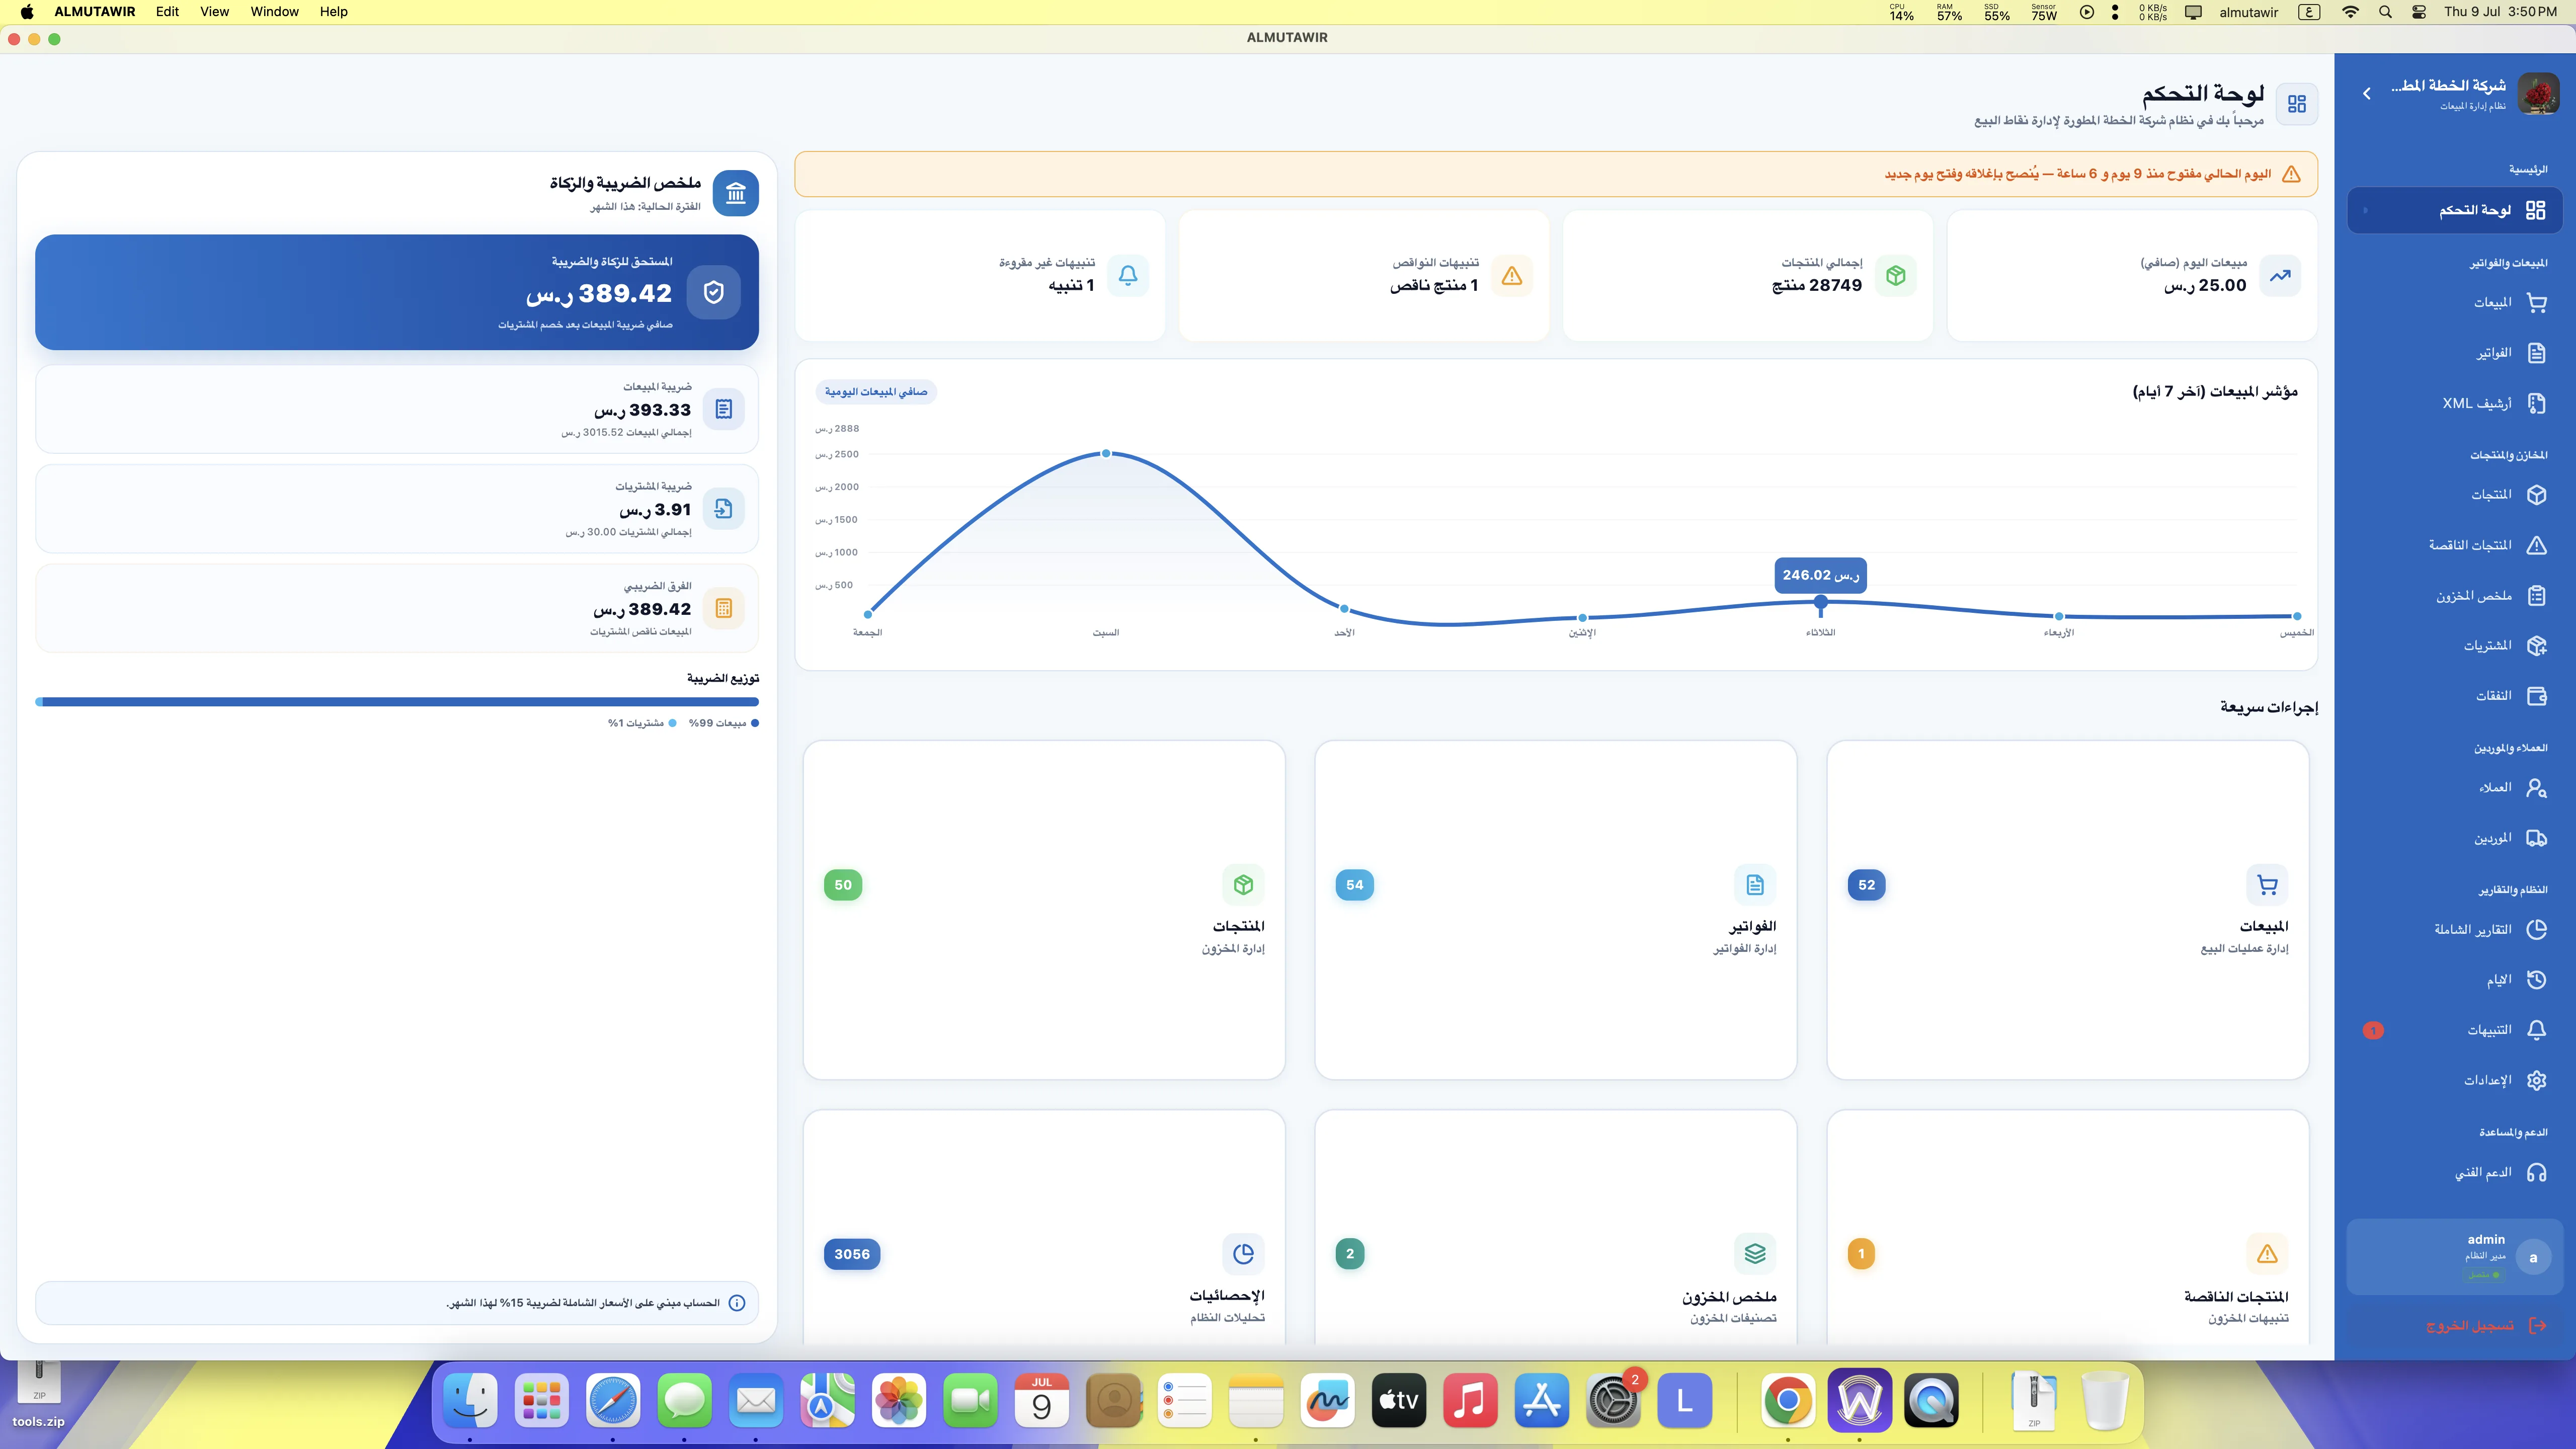
Task: Open XML archive icon in sidebar
Action: click(2536, 403)
